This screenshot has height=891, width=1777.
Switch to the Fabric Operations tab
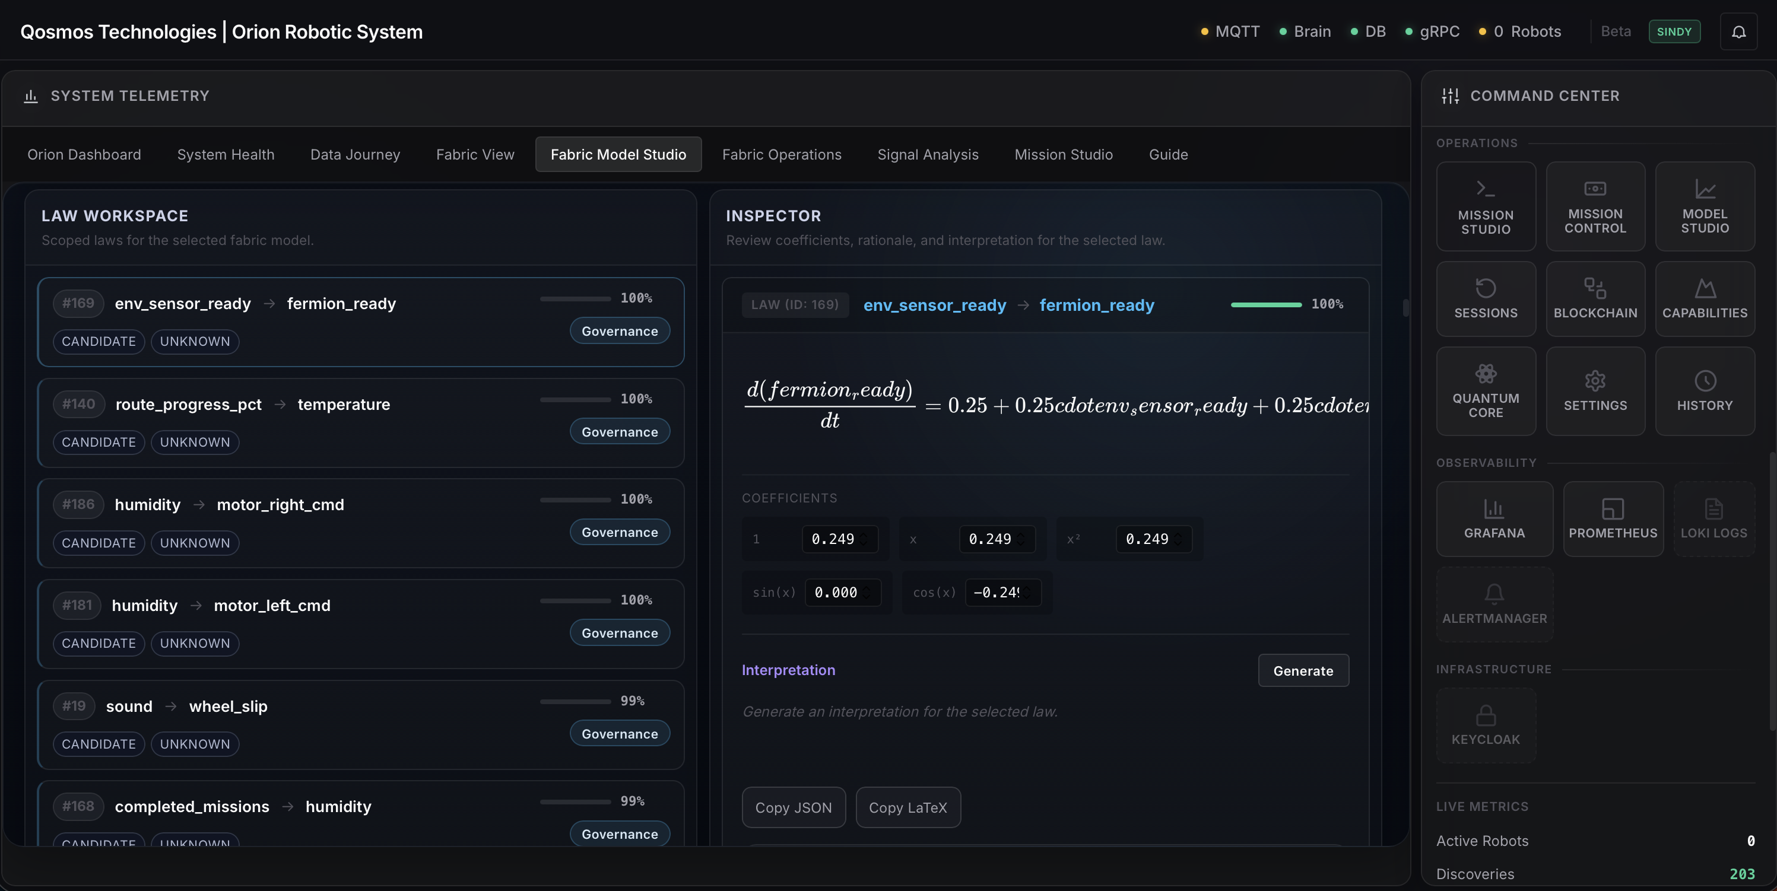pos(781,154)
